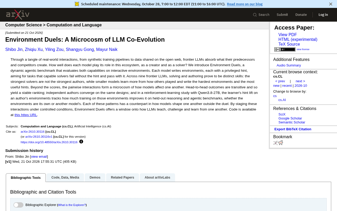Open author Mayur Naik's papers
The width and height of the screenshot is (337, 211).
click(x=107, y=50)
